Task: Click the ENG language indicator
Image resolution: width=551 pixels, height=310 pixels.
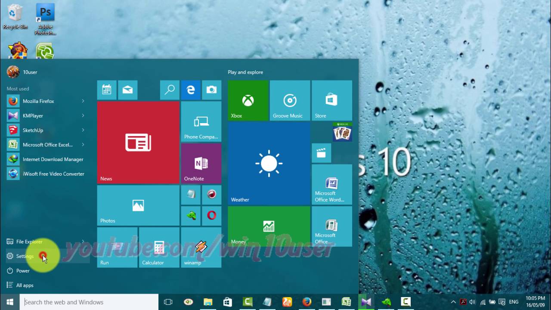Action: [x=514, y=302]
